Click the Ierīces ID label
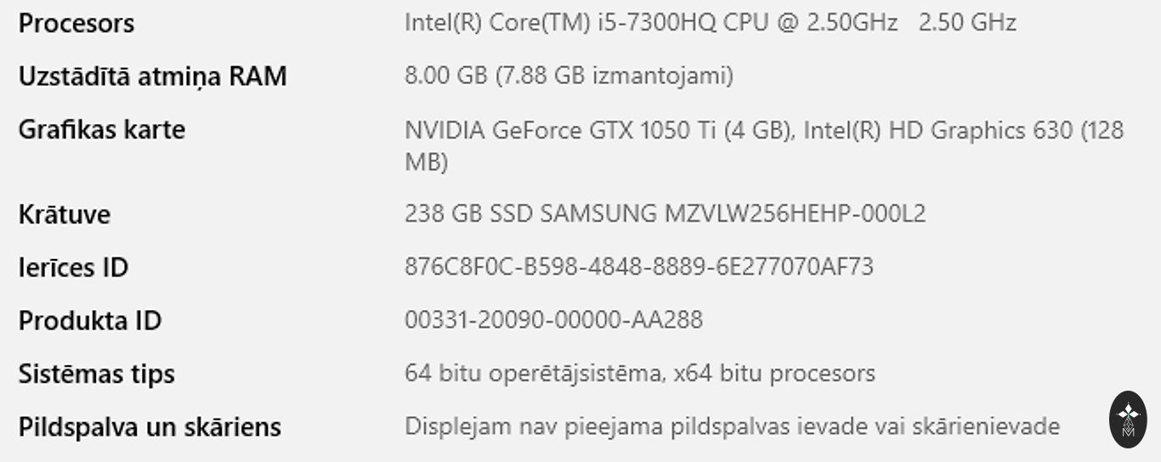1161x462 pixels. click(x=73, y=268)
